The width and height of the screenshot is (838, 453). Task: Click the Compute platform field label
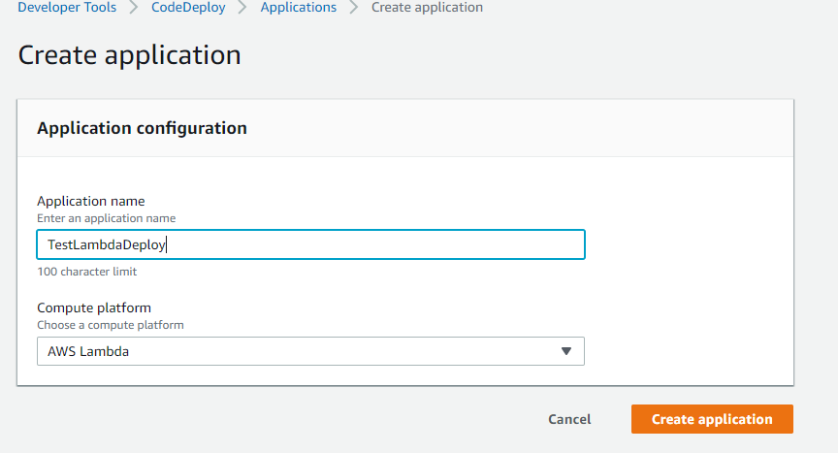click(94, 307)
